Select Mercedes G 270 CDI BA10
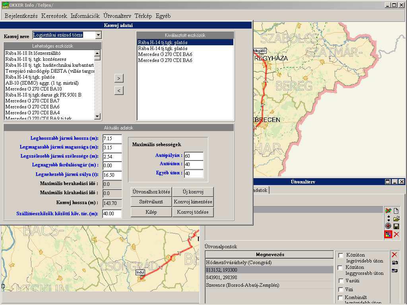 [x=49, y=89]
